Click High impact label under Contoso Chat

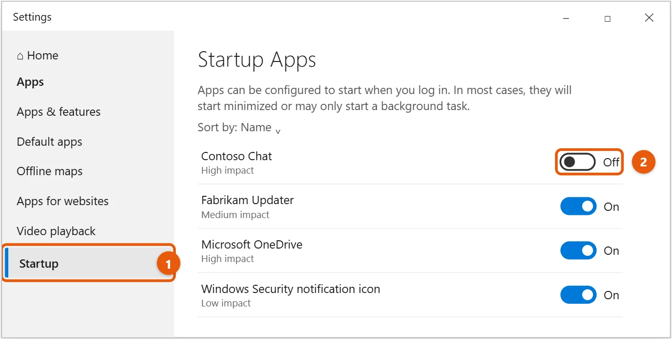click(228, 170)
